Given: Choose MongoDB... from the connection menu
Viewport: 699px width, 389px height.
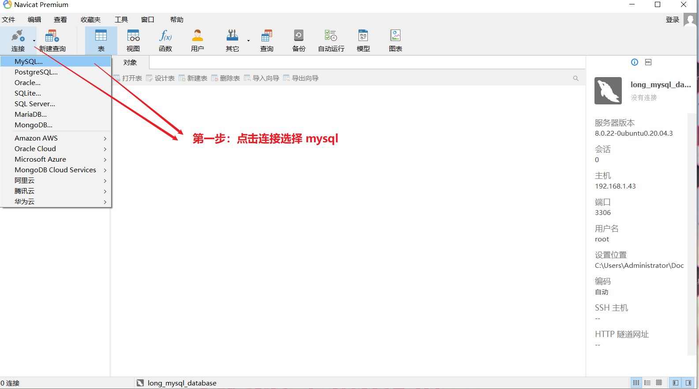Looking at the screenshot, I should [56, 125].
